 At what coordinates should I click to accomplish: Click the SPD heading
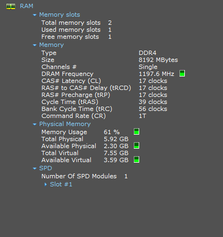[x=46, y=168]
